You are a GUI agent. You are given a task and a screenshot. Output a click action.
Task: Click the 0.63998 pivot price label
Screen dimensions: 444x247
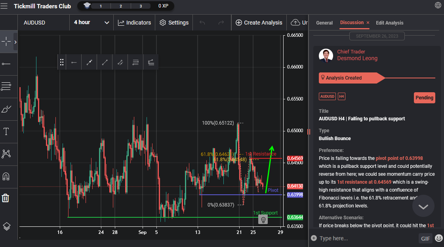tap(295, 195)
